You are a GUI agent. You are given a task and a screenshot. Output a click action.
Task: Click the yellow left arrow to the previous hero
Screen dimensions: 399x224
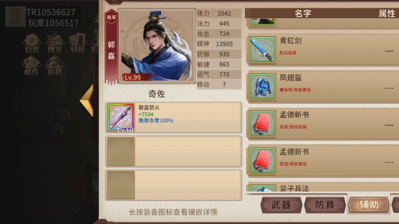click(x=87, y=101)
